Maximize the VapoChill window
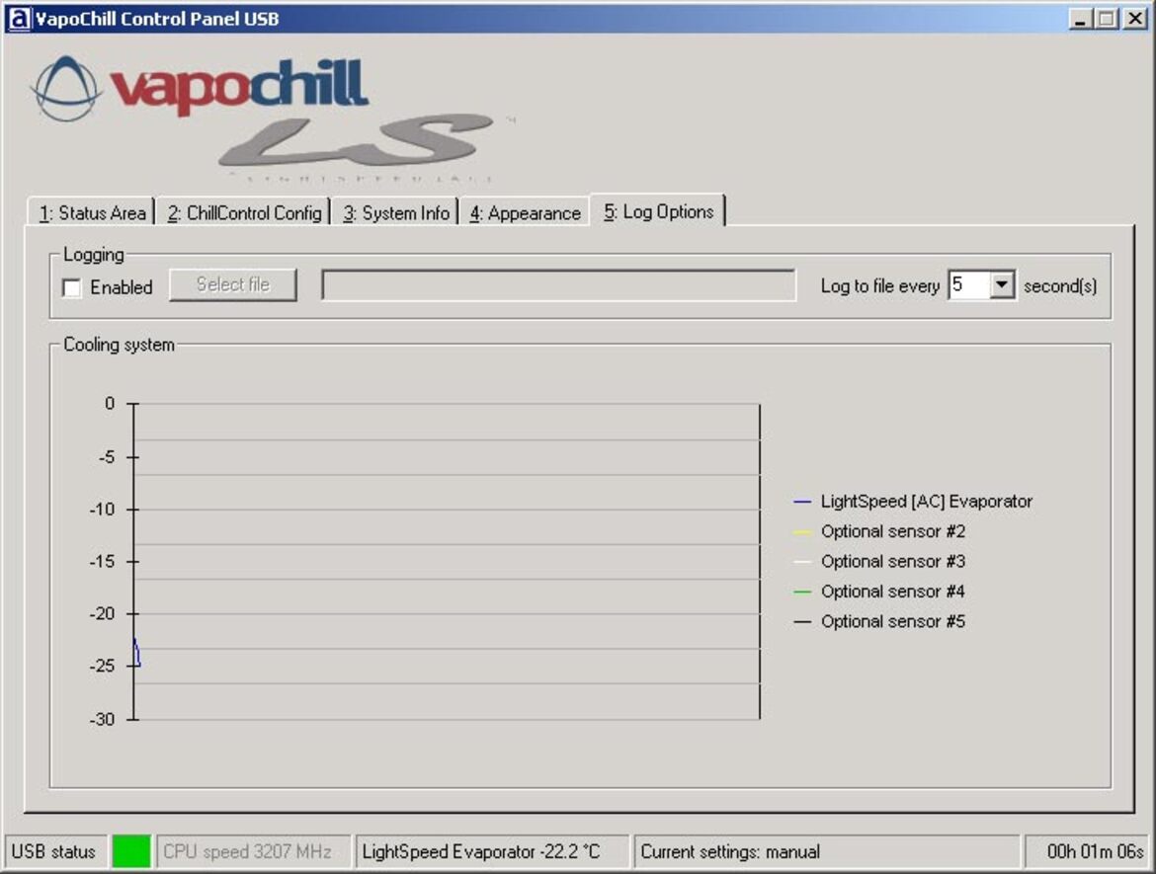The height and width of the screenshot is (874, 1156). pyautogui.click(x=1106, y=19)
